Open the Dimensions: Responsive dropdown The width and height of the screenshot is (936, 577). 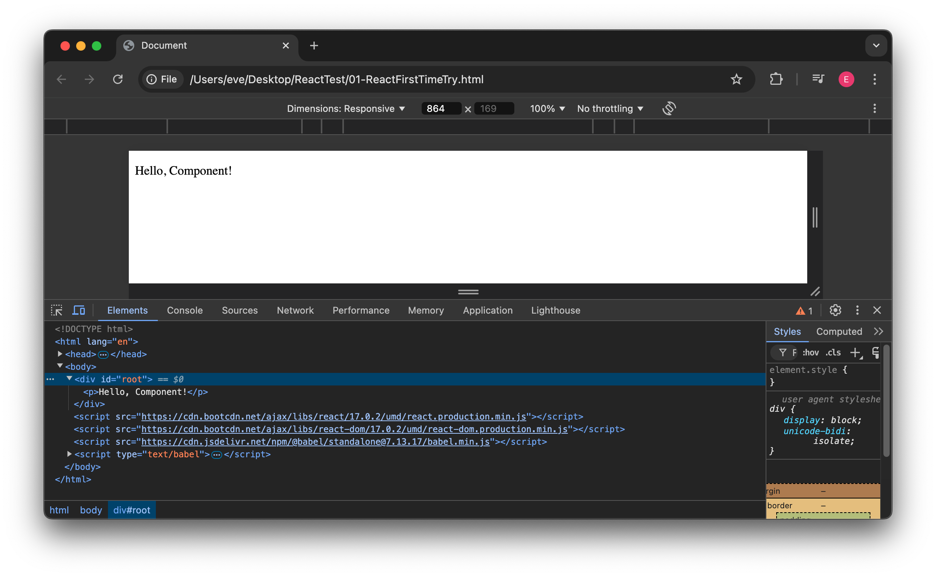coord(346,108)
